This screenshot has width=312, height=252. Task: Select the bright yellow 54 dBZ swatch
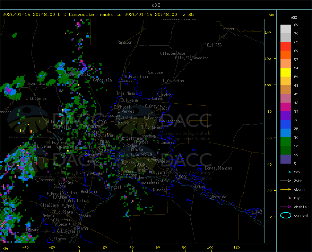pos(286,72)
